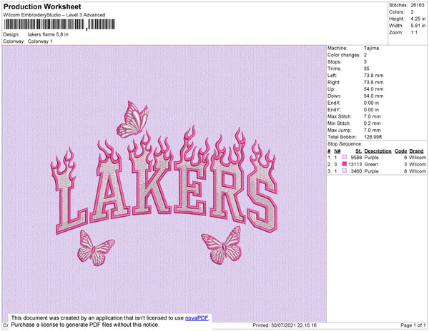This screenshot has height=331, width=429.
Task: Click the 'Brand' column header
Action: [x=416, y=151]
